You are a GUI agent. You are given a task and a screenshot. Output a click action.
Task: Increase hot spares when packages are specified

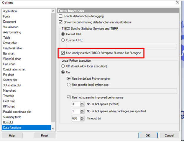click(82, 110)
